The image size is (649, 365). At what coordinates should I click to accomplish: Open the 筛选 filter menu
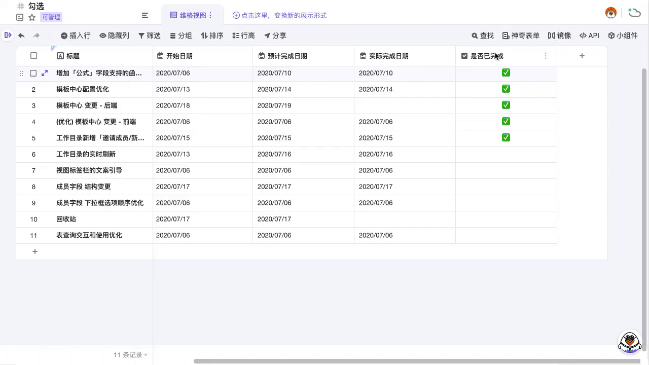149,35
